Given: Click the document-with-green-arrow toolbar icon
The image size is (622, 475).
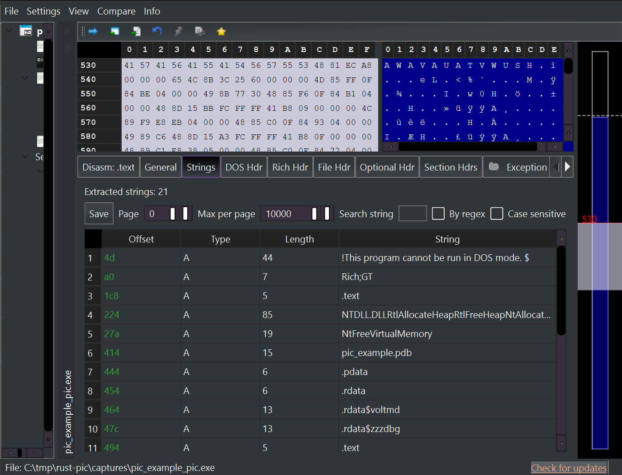Looking at the screenshot, I should point(136,31).
